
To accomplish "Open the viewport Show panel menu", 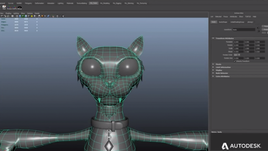I will (23, 13).
